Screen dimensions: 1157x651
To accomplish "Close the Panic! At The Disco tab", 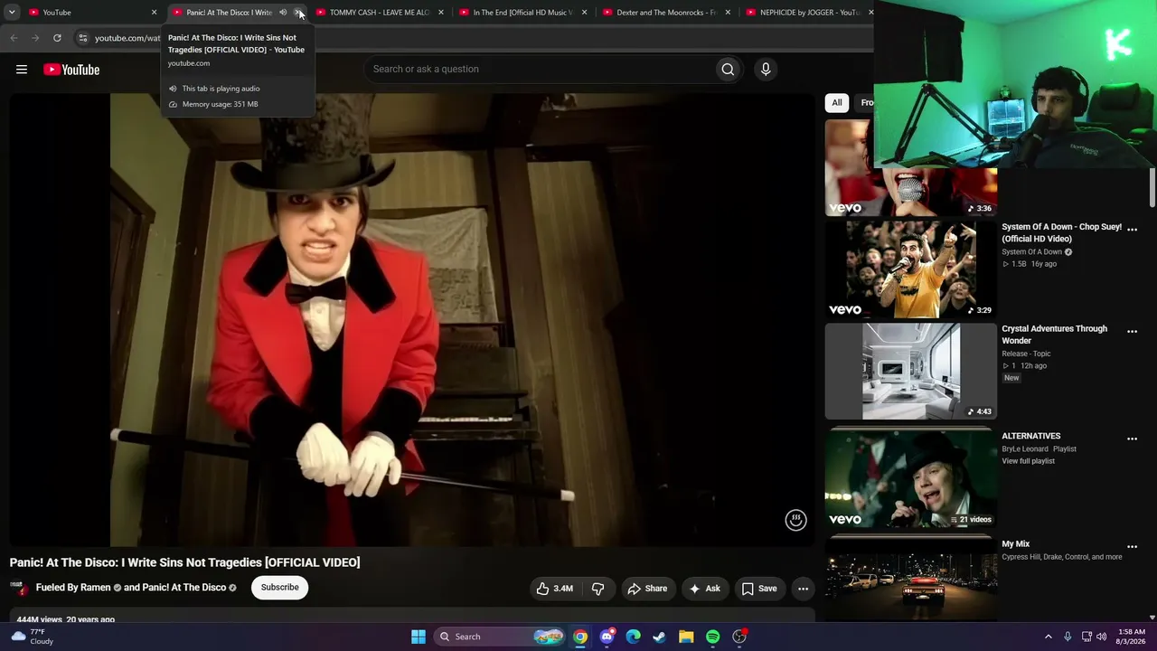I will coord(298,13).
